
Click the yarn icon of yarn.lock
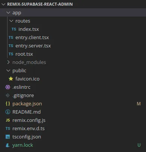[x=8, y=145]
